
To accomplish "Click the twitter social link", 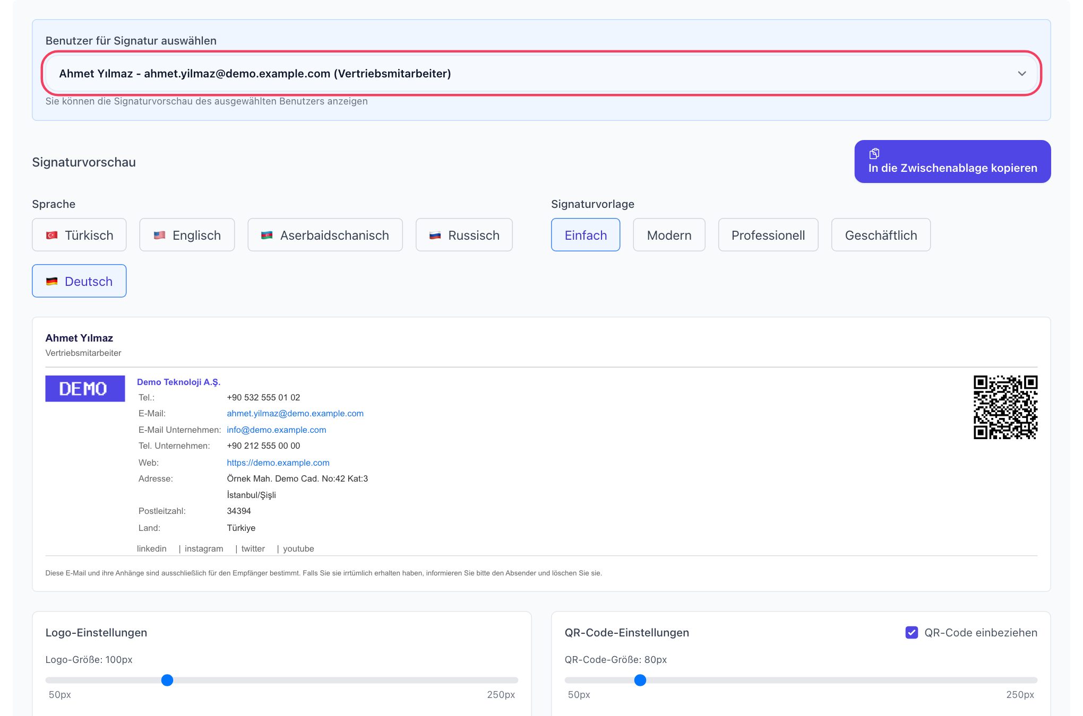I will 253,548.
